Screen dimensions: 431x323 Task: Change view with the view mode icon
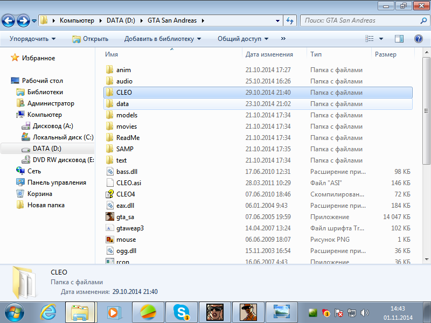coord(369,39)
